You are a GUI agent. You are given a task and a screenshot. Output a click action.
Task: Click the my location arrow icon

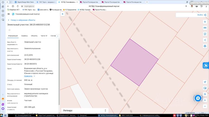click(x=205, y=82)
